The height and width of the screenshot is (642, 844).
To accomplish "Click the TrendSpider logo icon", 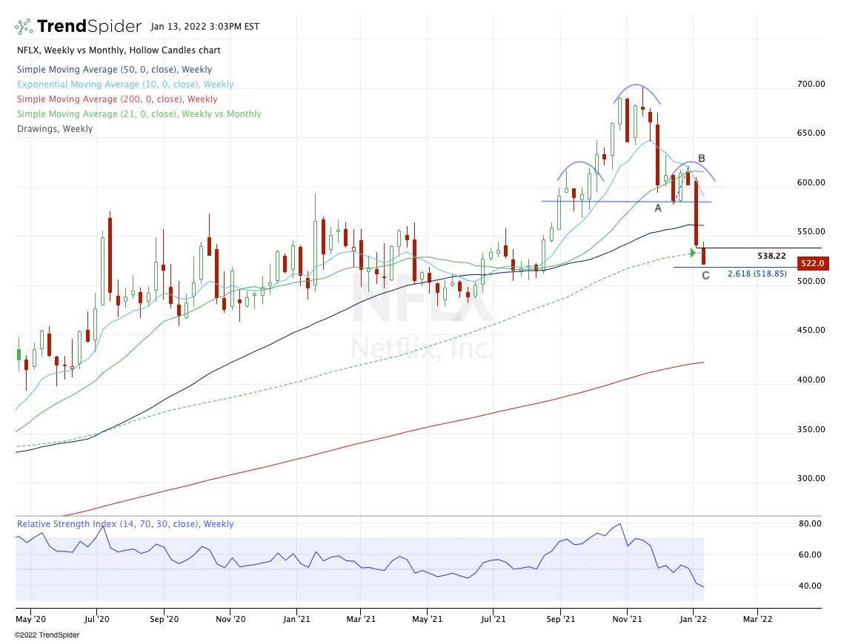I will click(24, 27).
